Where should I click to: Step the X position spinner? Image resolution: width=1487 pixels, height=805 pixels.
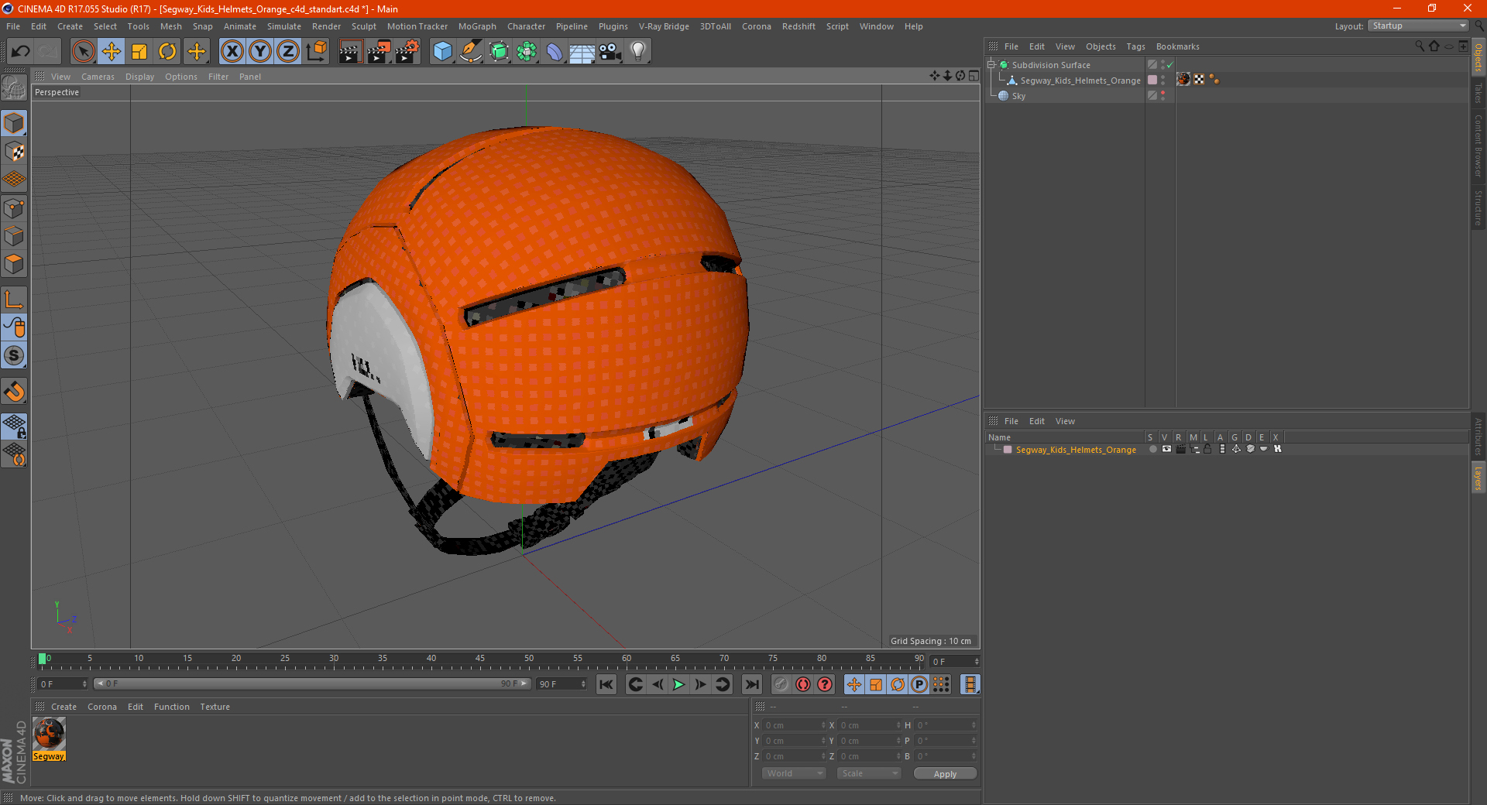coord(823,725)
